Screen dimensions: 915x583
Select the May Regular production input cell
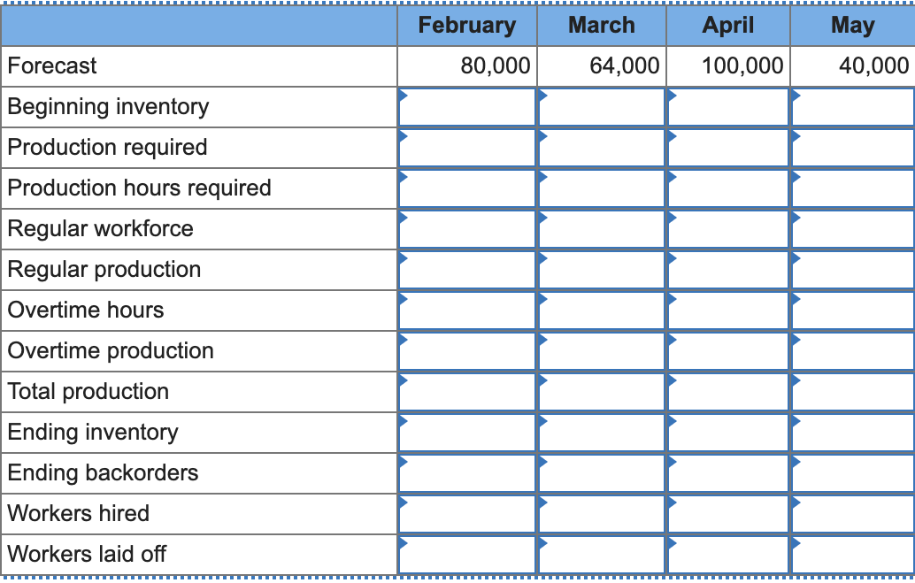[x=851, y=270]
